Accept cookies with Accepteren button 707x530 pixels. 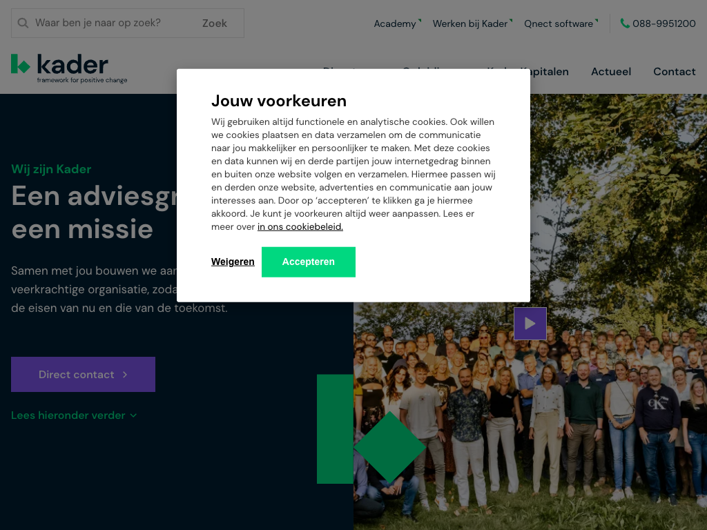(309, 262)
